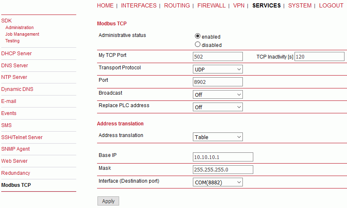Apply the Modbus TCP settings
The image size is (347, 208).
pyautogui.click(x=108, y=201)
